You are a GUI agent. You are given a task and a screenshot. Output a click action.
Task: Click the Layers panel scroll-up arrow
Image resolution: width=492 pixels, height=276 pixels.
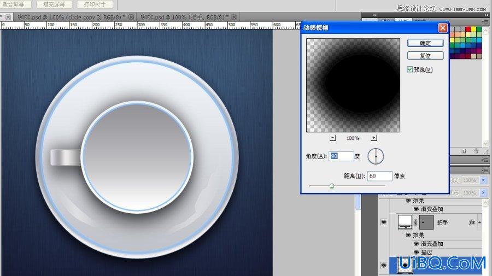[486, 203]
